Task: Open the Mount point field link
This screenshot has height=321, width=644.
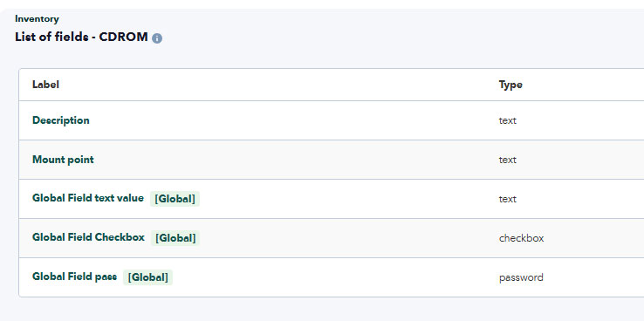Action: click(x=63, y=160)
